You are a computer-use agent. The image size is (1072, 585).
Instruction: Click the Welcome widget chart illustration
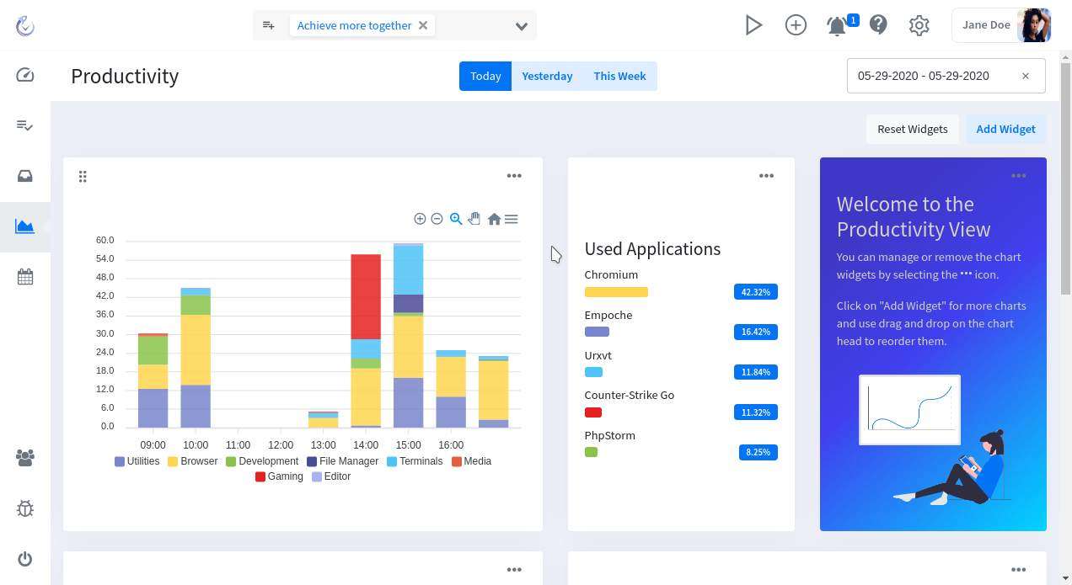click(909, 410)
